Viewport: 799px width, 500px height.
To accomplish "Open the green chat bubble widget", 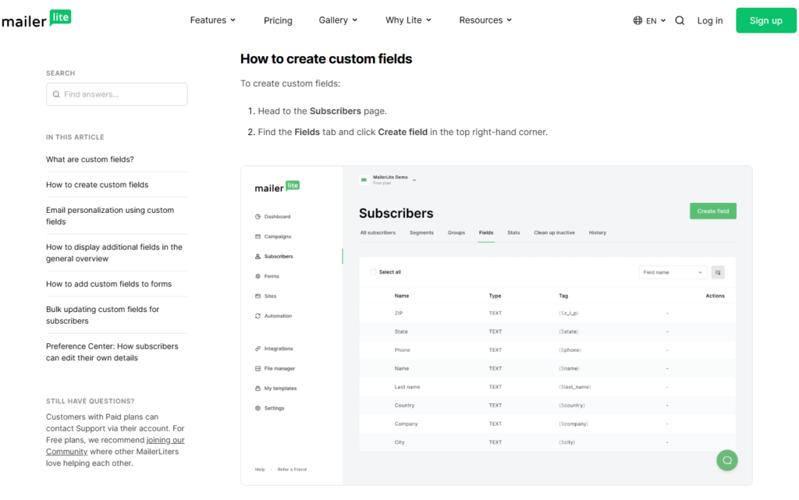I will (x=727, y=460).
